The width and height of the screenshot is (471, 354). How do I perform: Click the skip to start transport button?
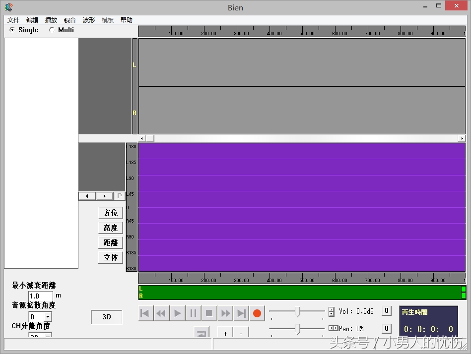point(145,313)
